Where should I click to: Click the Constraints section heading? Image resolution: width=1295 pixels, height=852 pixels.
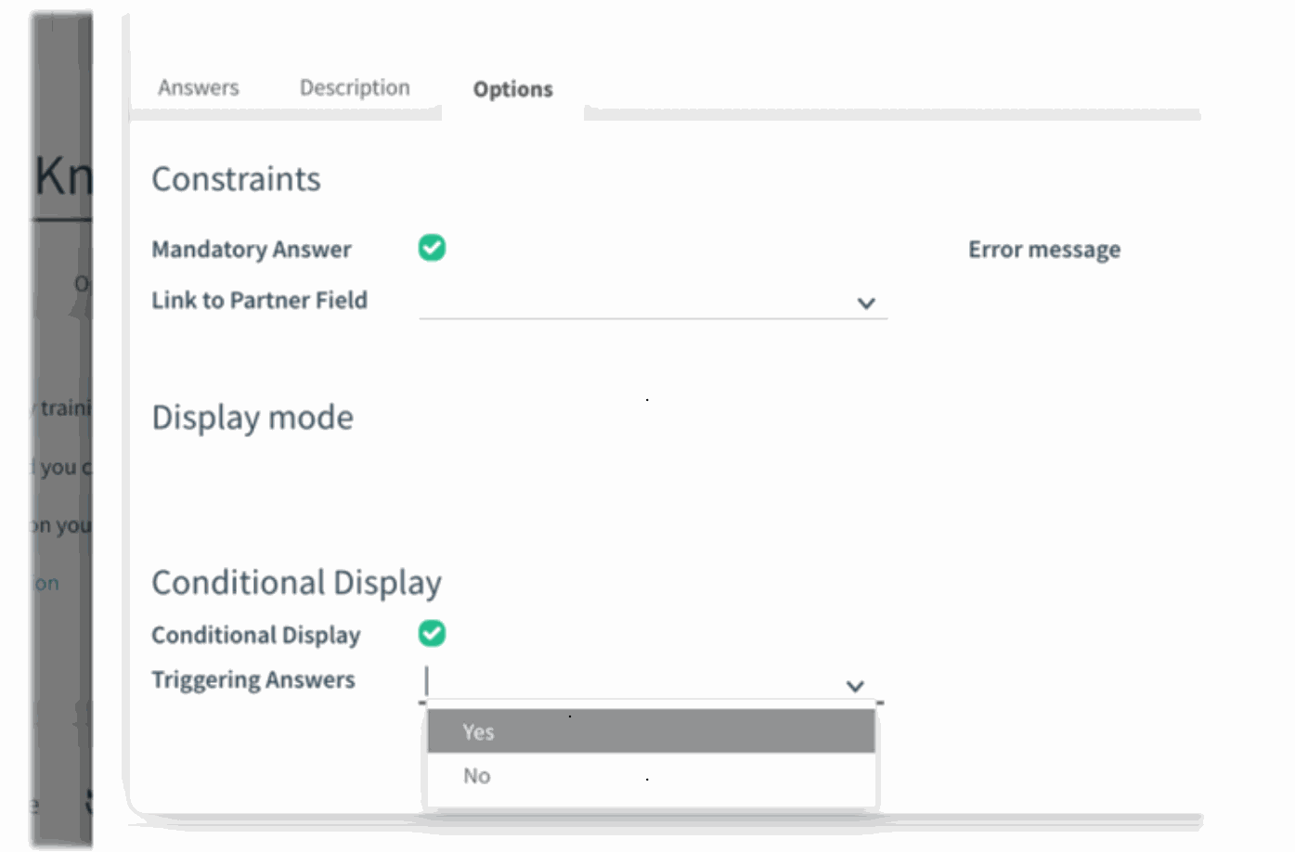236,179
